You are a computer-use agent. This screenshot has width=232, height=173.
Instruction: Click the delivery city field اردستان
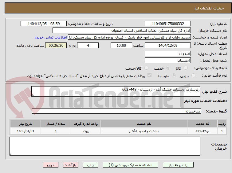click(x=168, y=60)
